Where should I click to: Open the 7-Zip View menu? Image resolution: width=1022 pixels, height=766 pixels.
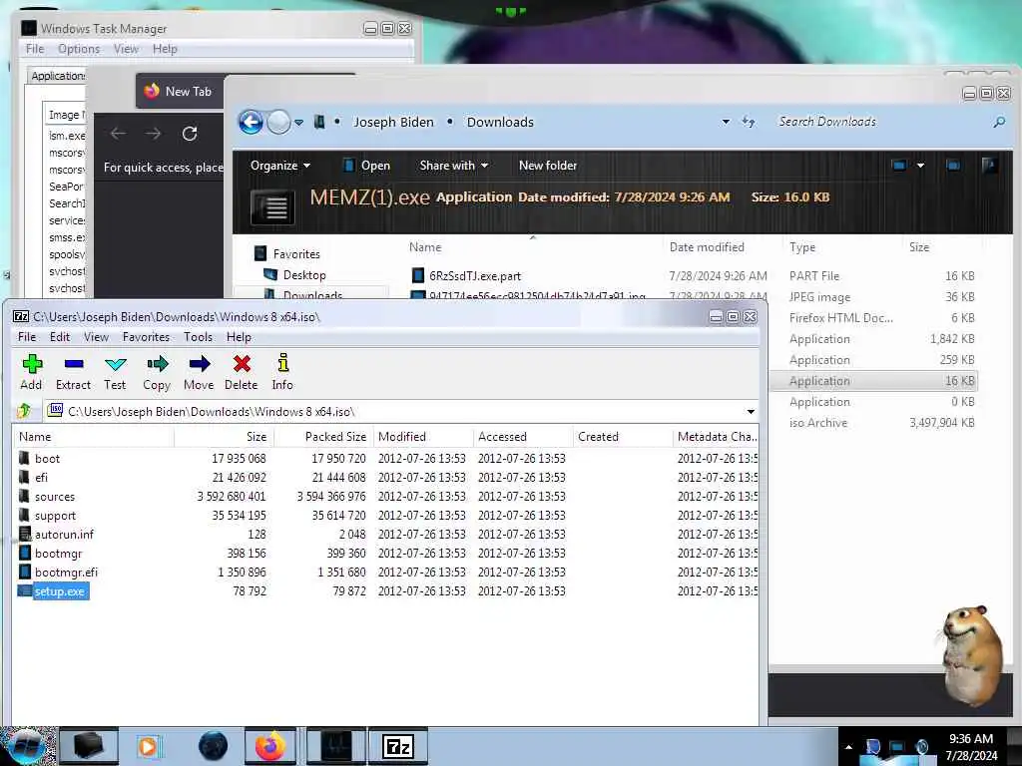coord(96,337)
